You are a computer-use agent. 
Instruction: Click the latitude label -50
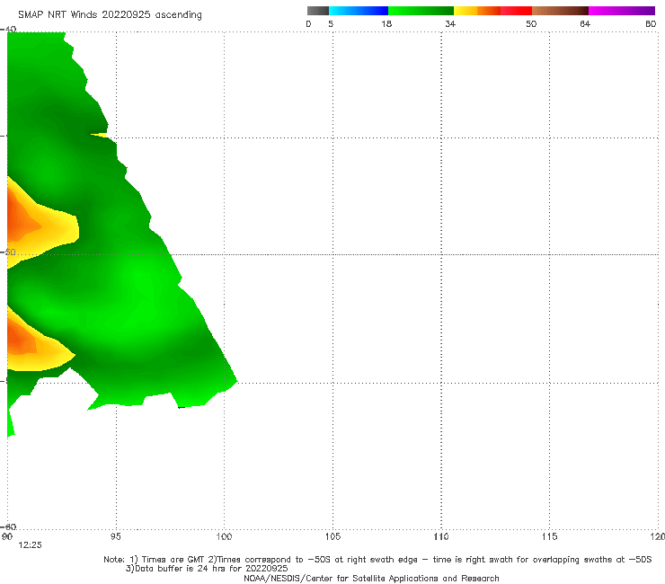click(8, 252)
